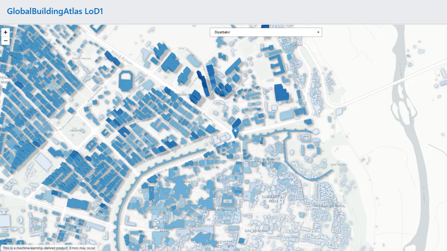Click inside the Diyarbakır search input field
This screenshot has width=447, height=251.
point(265,32)
